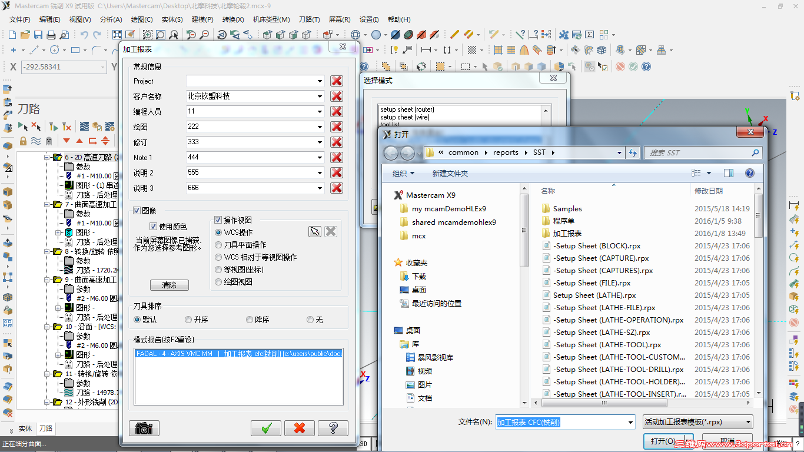The height and width of the screenshot is (452, 804).
Task: Select setup sheet (router) in 选择模式 list
Action: click(407, 109)
